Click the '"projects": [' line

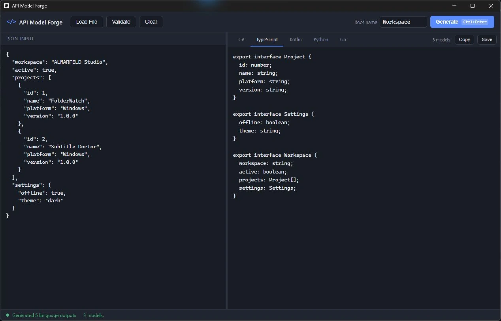(x=32, y=77)
